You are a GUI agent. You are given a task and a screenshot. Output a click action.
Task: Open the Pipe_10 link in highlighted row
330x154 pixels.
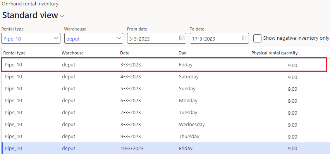[x=13, y=149]
